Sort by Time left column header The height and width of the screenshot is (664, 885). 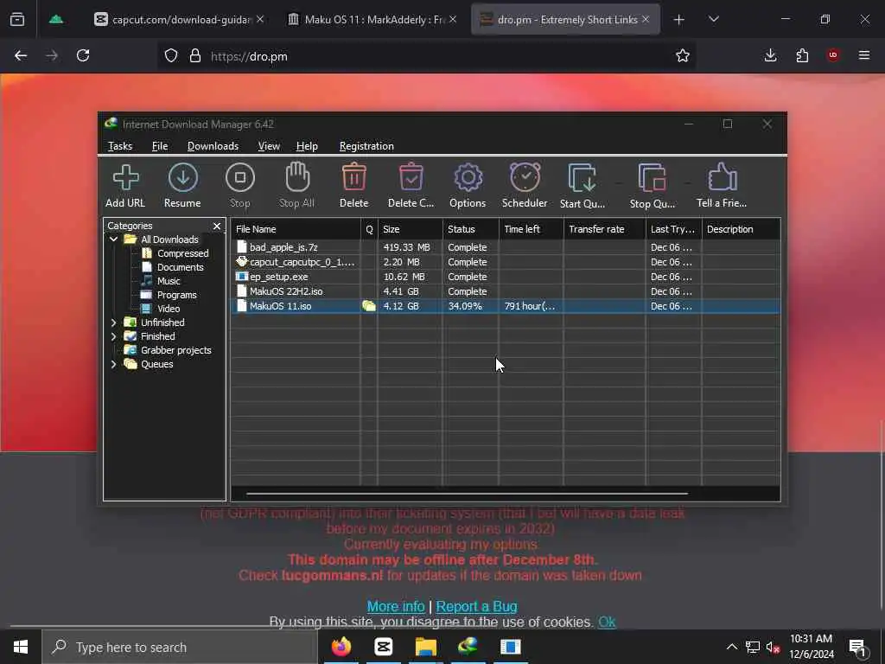(x=532, y=229)
